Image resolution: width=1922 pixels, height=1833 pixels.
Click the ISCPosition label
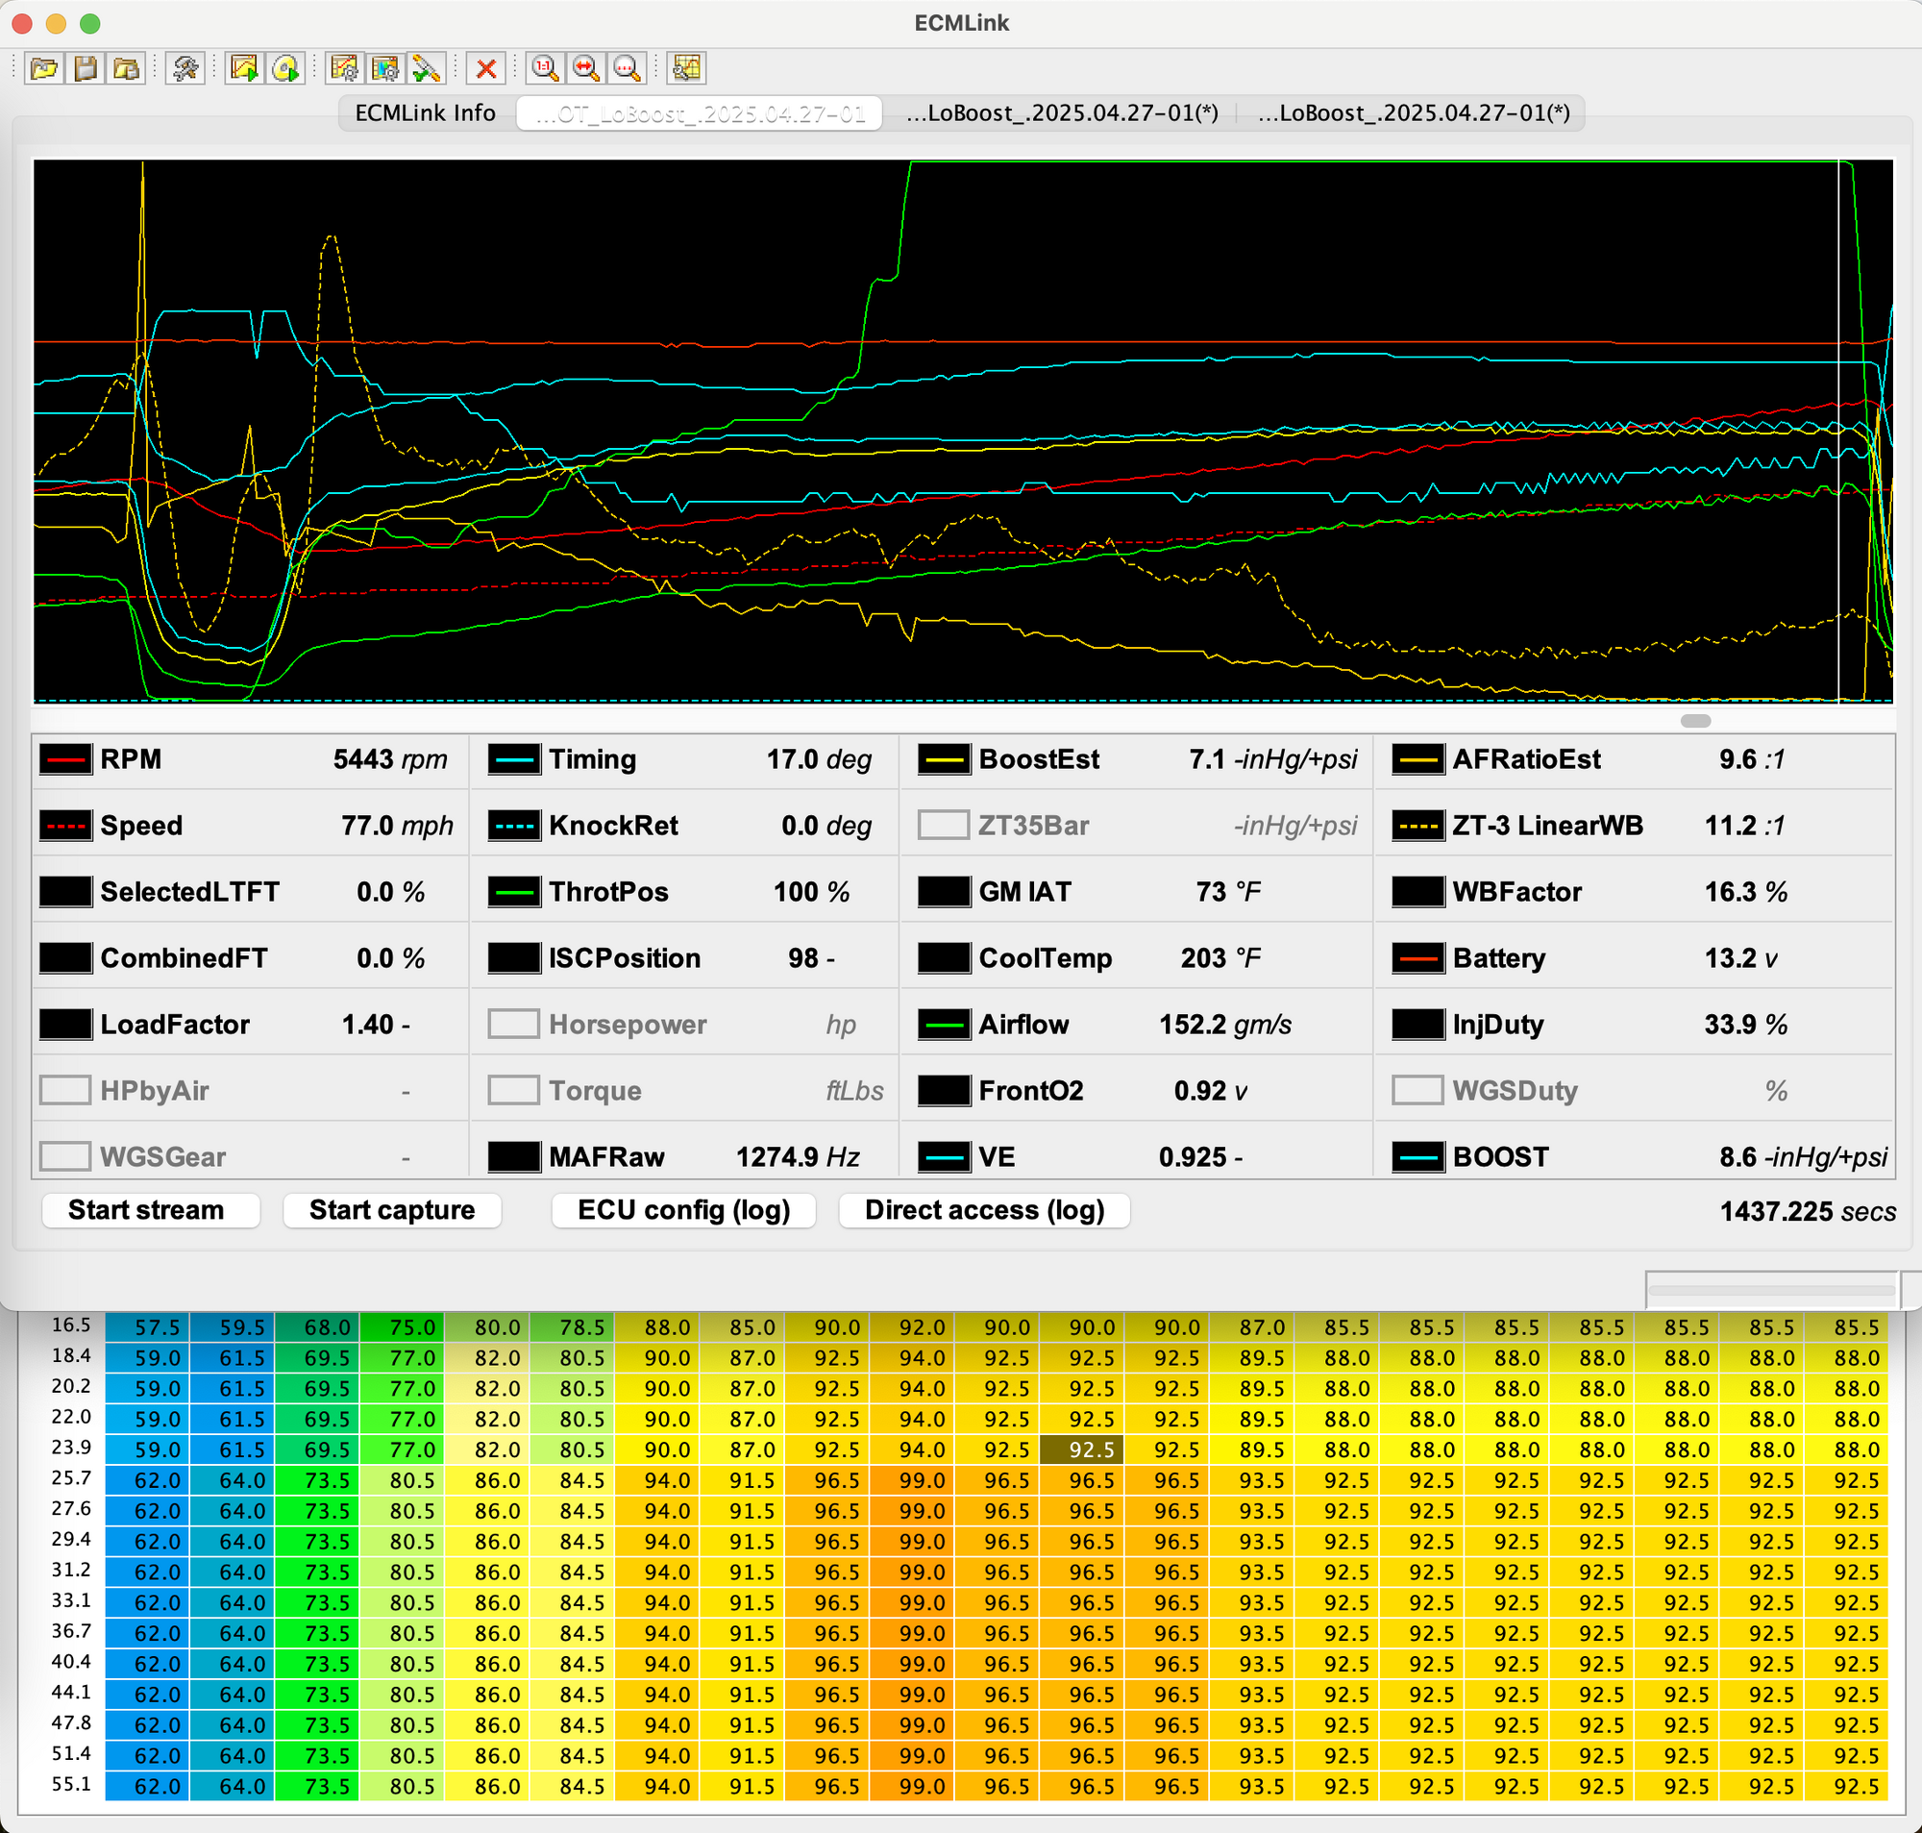coord(624,958)
